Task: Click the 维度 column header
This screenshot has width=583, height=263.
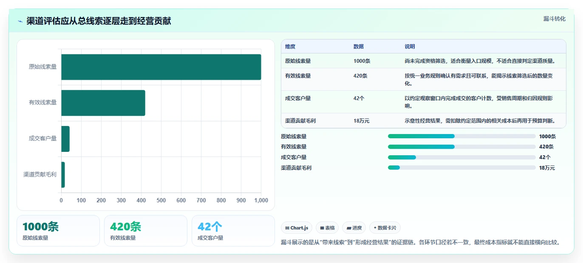Action: pos(290,47)
